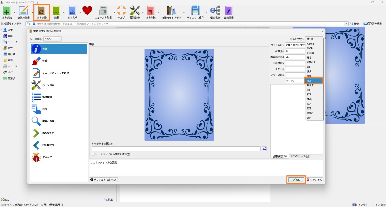
Task: Click the 設定 button at bottom left
Action: point(5,199)
